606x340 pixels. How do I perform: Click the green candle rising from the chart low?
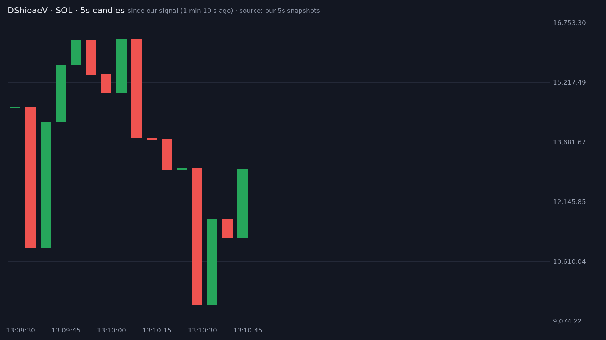coord(212,262)
